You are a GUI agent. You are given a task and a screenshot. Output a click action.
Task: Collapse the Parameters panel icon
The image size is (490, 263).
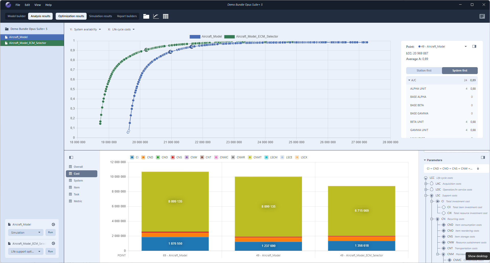tap(483, 158)
